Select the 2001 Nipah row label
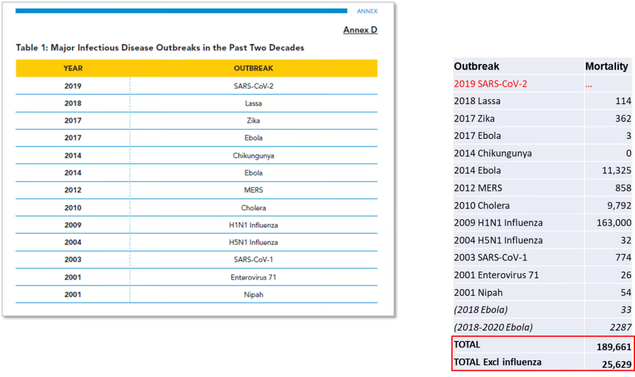Image resolution: width=635 pixels, height=377 pixels. pos(478,293)
